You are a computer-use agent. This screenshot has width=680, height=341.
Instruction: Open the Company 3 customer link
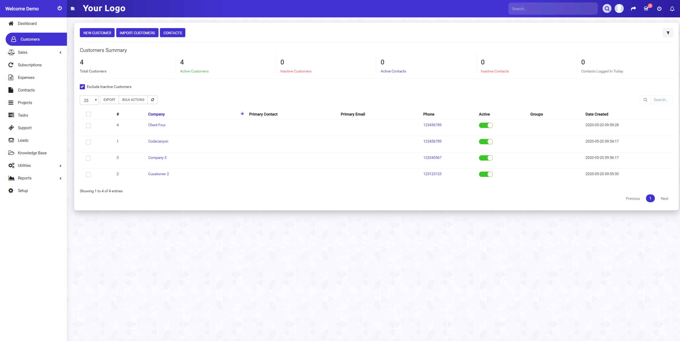point(157,158)
